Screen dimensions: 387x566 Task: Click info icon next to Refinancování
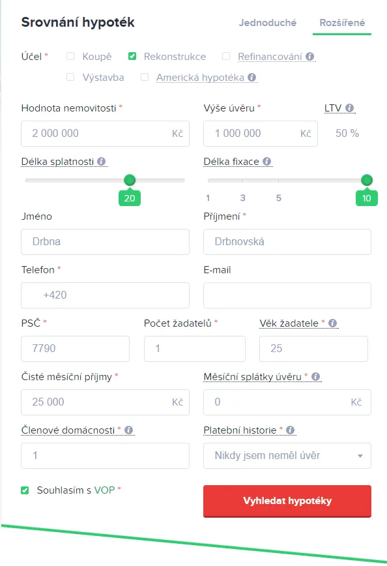310,56
